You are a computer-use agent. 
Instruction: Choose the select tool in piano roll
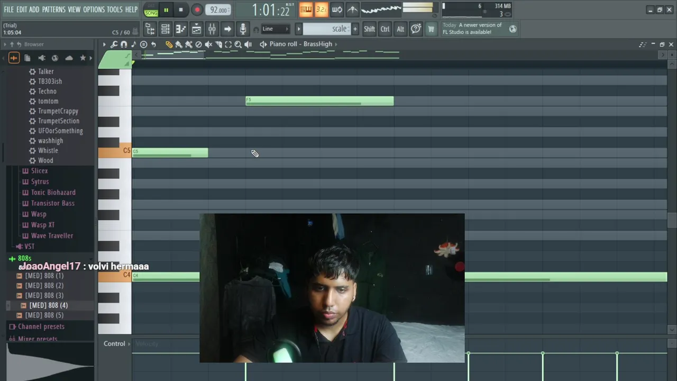tap(228, 44)
